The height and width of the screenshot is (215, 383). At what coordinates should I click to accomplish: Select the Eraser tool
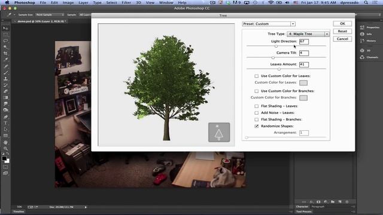pos(5,91)
